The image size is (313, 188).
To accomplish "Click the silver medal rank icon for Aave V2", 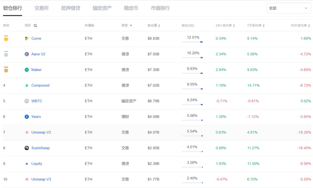I will click(6, 54).
